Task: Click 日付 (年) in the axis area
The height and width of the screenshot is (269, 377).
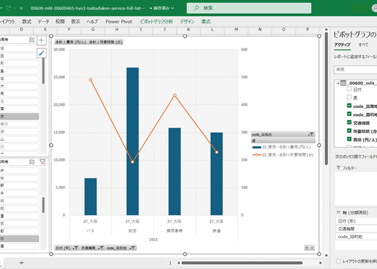Action: [x=356, y=221]
